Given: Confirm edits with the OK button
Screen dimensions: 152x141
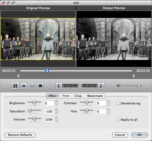Looking at the screenshot, I should [140, 135].
